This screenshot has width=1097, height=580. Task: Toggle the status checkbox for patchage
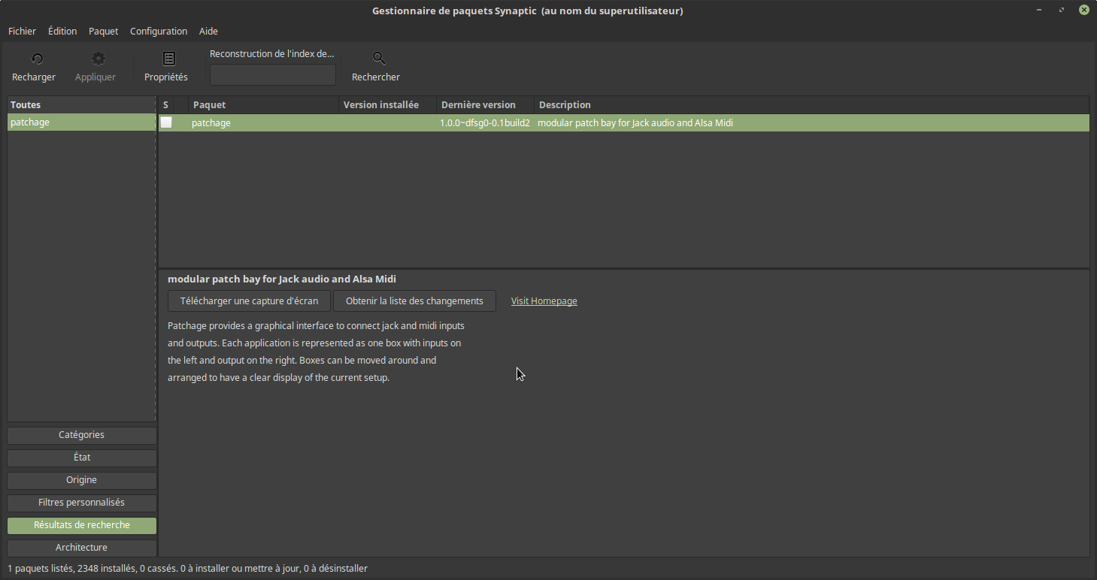pos(166,122)
